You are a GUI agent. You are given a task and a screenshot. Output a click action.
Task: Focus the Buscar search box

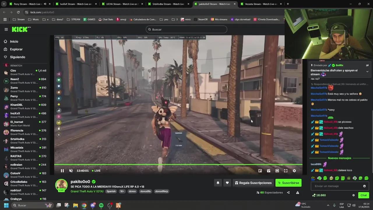186,29
